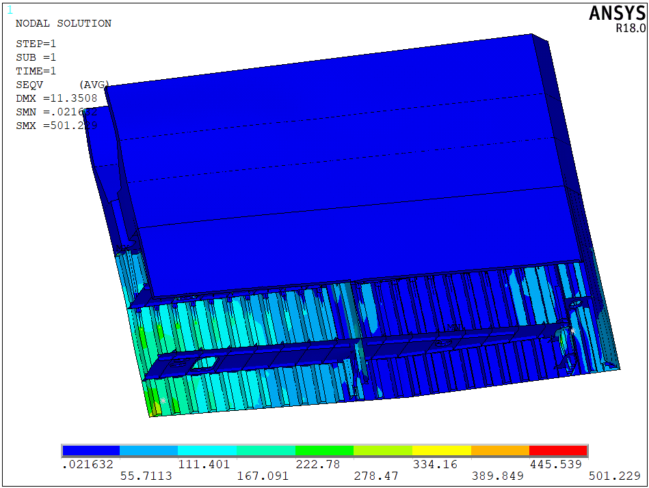Click legend value 167.091
This screenshot has height=488, width=649.
click(263, 476)
